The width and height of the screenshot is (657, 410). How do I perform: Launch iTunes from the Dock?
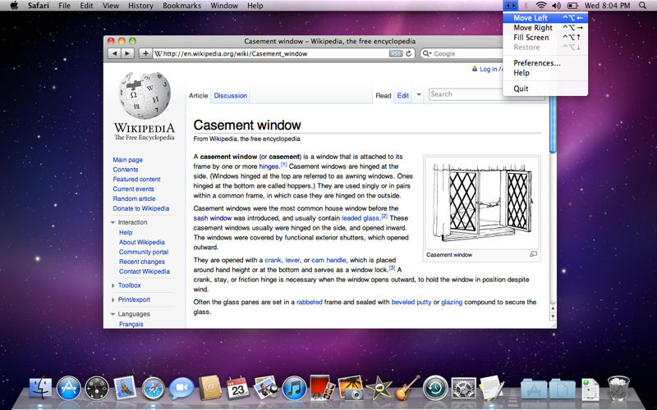point(294,388)
